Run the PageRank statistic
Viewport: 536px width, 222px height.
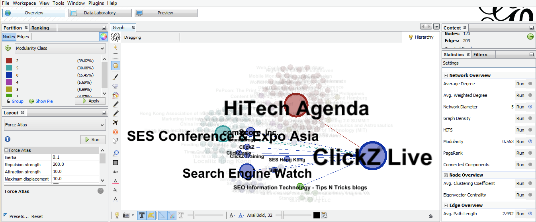tap(520, 153)
